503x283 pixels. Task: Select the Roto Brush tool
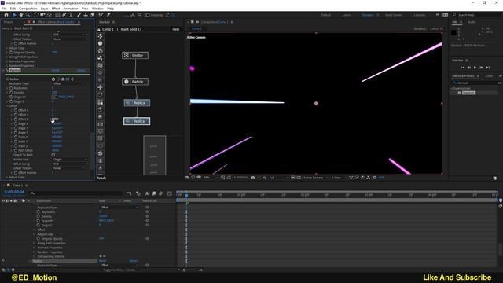click(x=101, y=15)
